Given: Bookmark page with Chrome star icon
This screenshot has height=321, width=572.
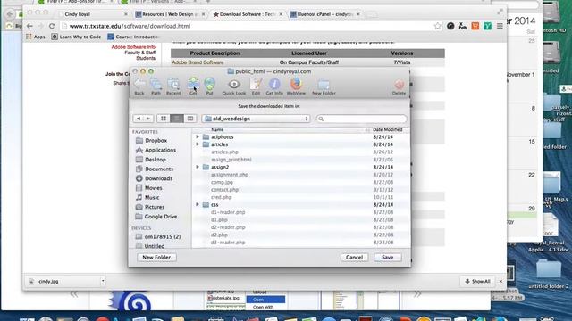Looking at the screenshot, I should pos(437,26).
